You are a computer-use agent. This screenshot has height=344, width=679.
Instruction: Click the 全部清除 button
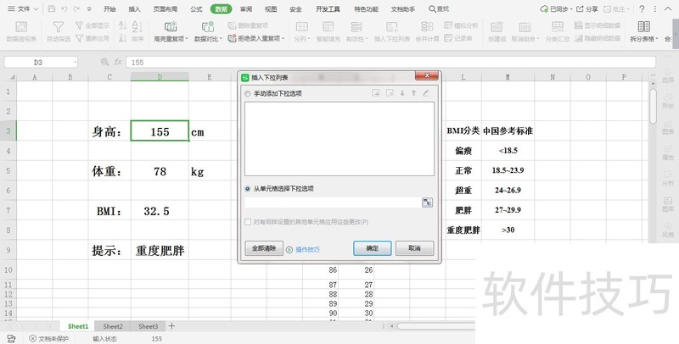(x=262, y=249)
